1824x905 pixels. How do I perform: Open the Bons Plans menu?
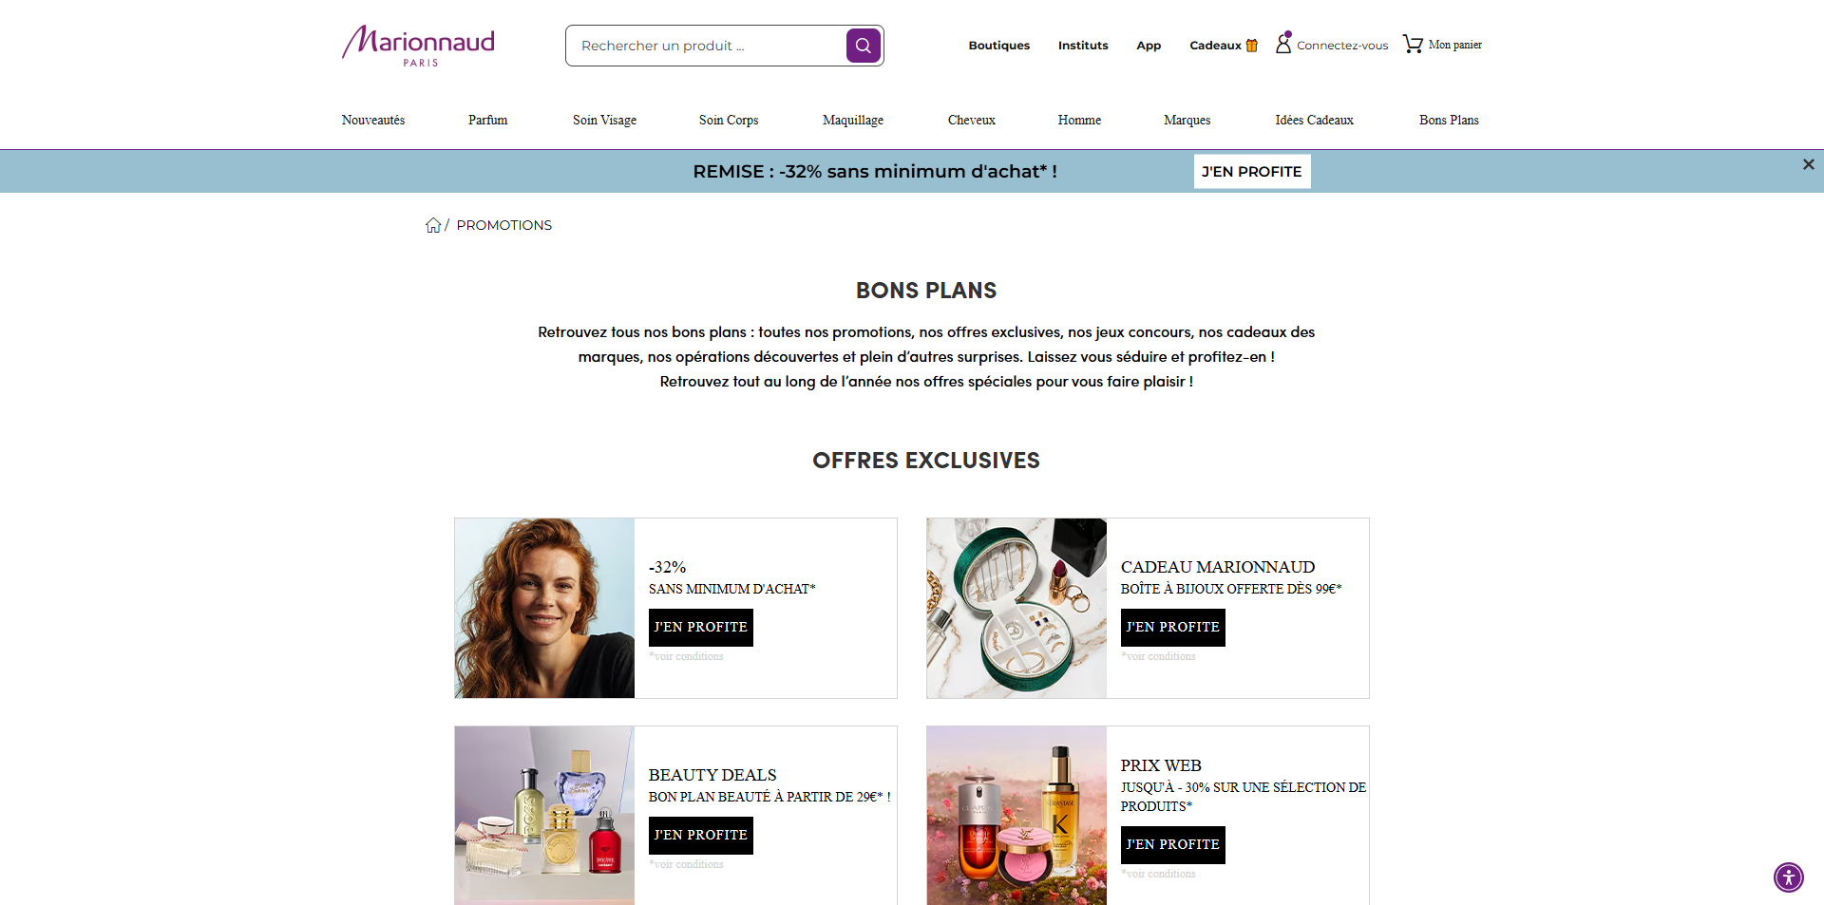(x=1449, y=120)
